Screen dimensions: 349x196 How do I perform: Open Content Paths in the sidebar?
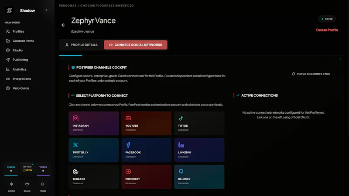coord(20,41)
